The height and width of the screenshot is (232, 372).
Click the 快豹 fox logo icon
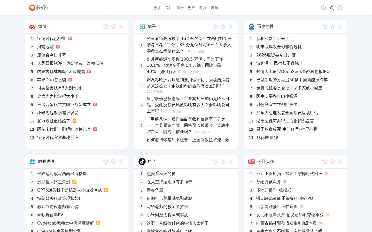tap(32, 8)
